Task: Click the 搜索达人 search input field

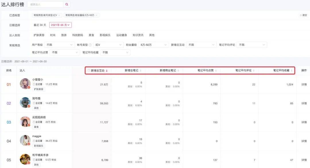Action: 45,4
